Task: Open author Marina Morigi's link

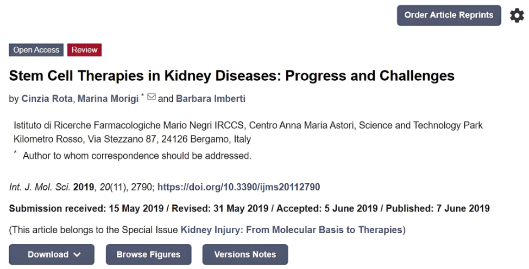Action: (x=108, y=99)
